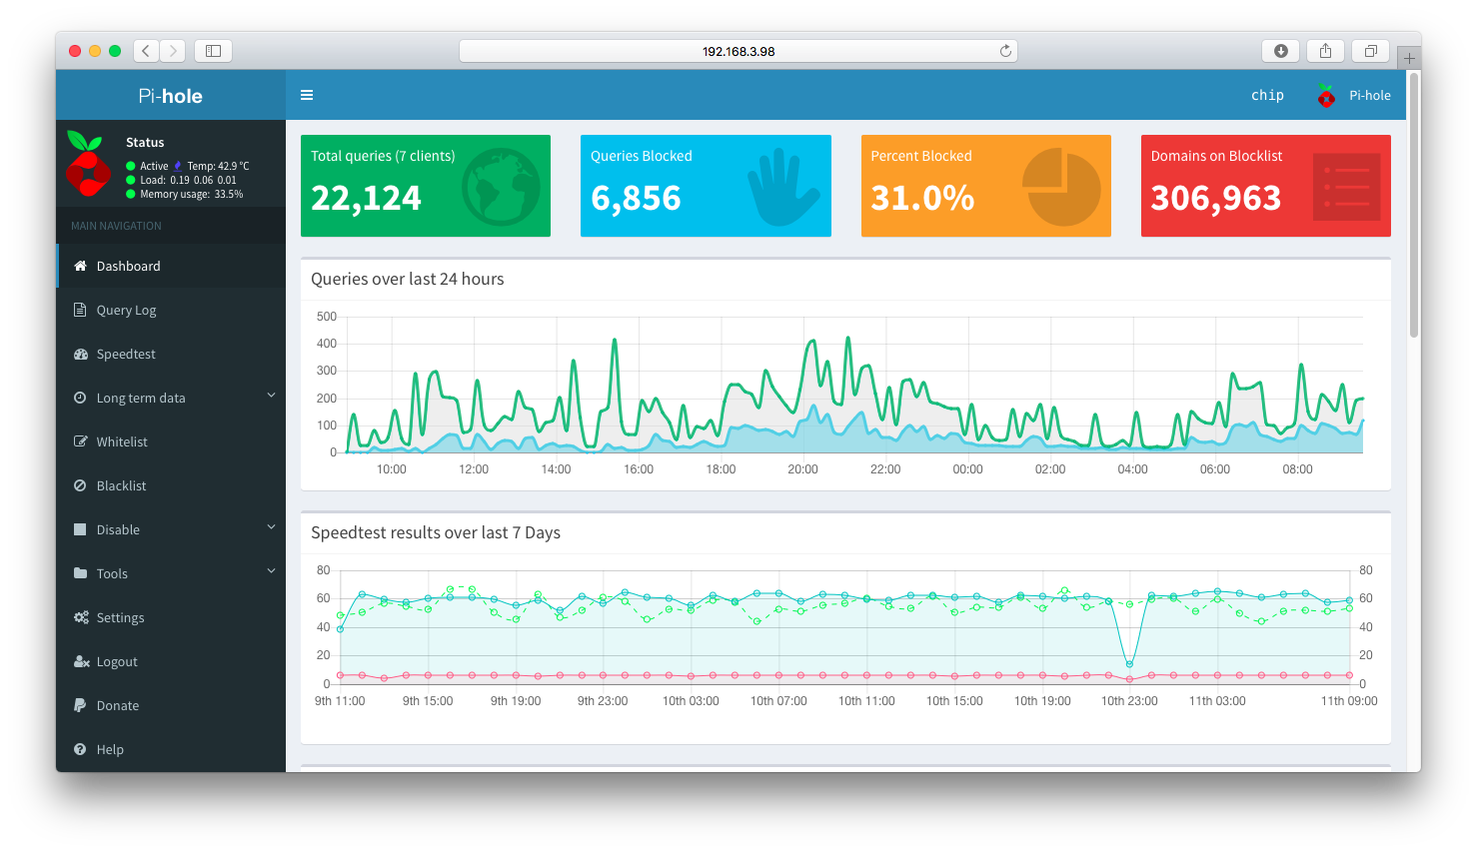Click the Safari share button
Viewport: 1477px width, 852px height.
click(x=1325, y=51)
